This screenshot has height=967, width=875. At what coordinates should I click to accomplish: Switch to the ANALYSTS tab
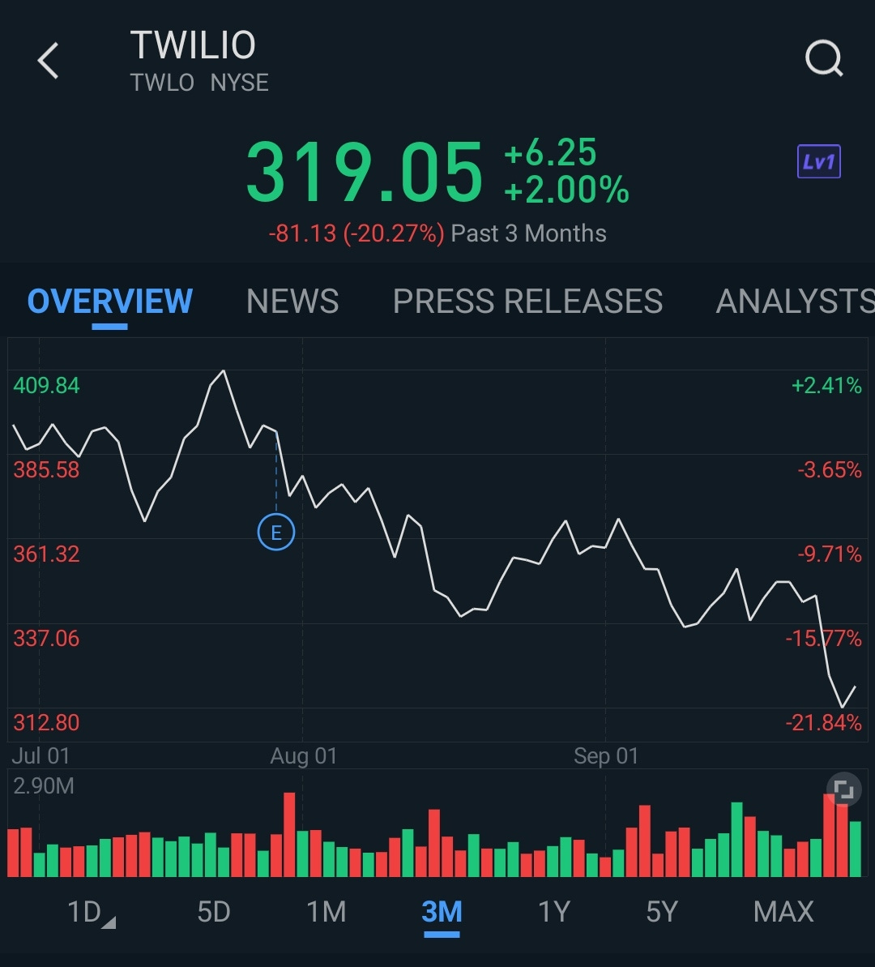tap(795, 302)
